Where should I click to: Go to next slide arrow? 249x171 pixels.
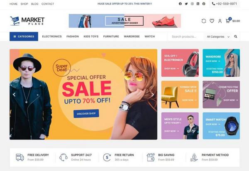pyautogui.click(x=153, y=95)
